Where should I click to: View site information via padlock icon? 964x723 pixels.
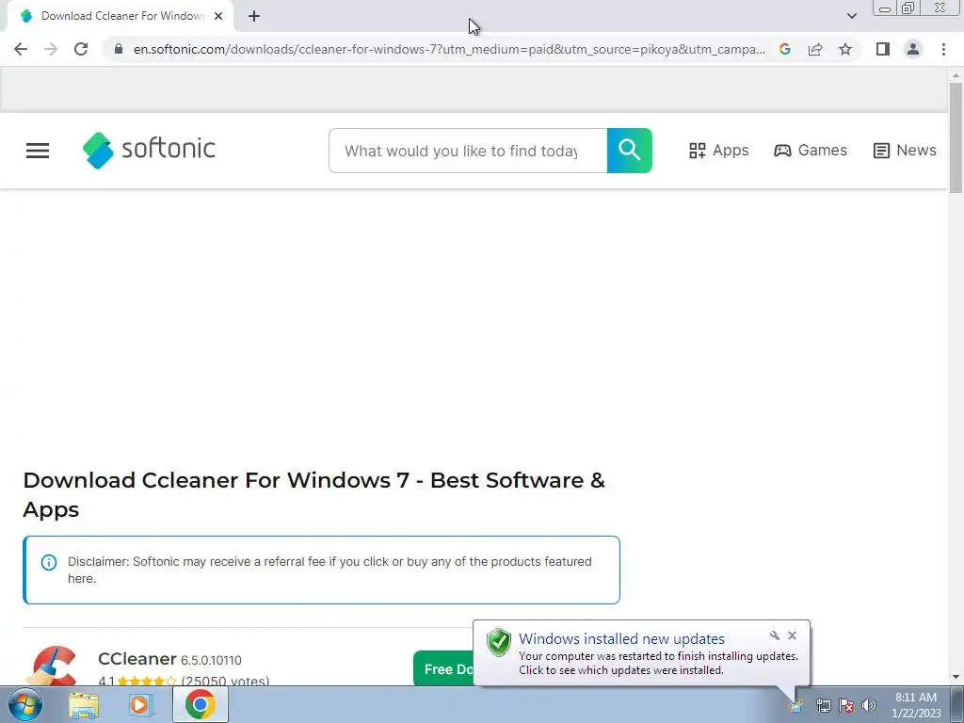coord(119,49)
